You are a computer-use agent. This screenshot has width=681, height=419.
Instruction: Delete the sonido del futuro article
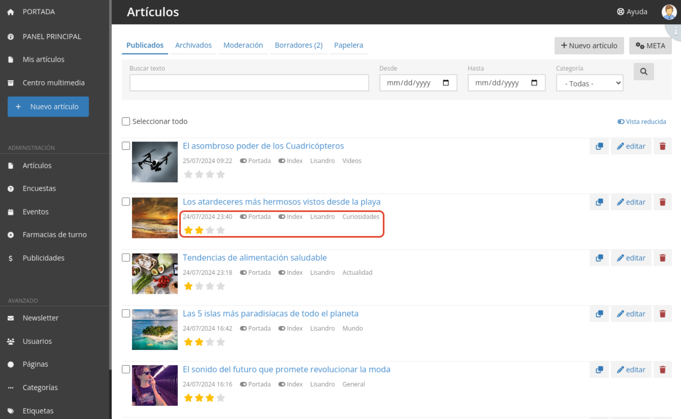[662, 370]
